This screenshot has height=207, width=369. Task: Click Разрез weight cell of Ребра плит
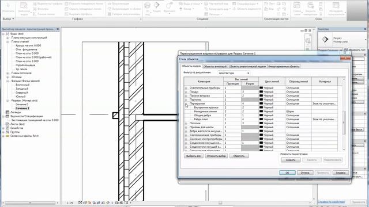(250, 119)
